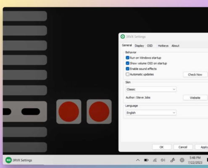
Task: Switch to the General tab
Action: click(x=127, y=45)
